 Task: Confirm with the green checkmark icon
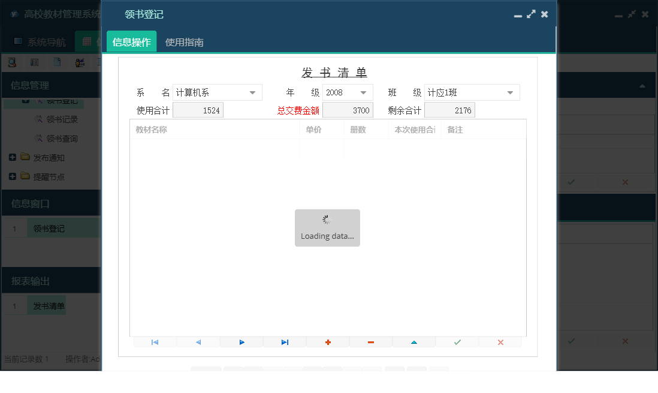point(457,341)
